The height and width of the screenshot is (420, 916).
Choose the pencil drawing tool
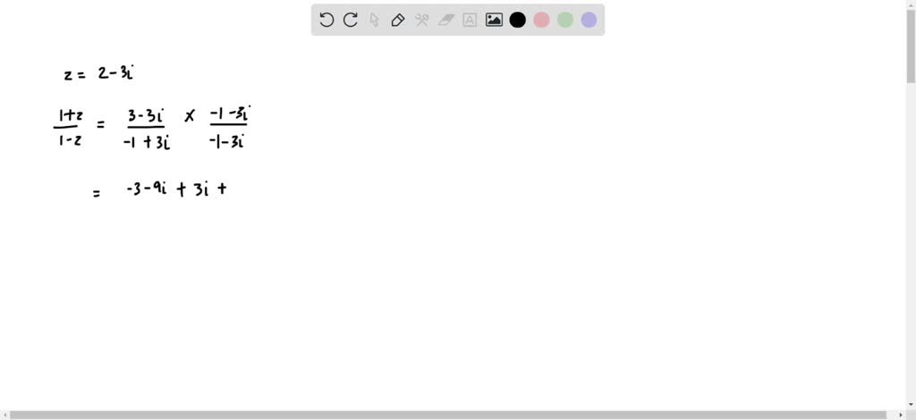[398, 20]
